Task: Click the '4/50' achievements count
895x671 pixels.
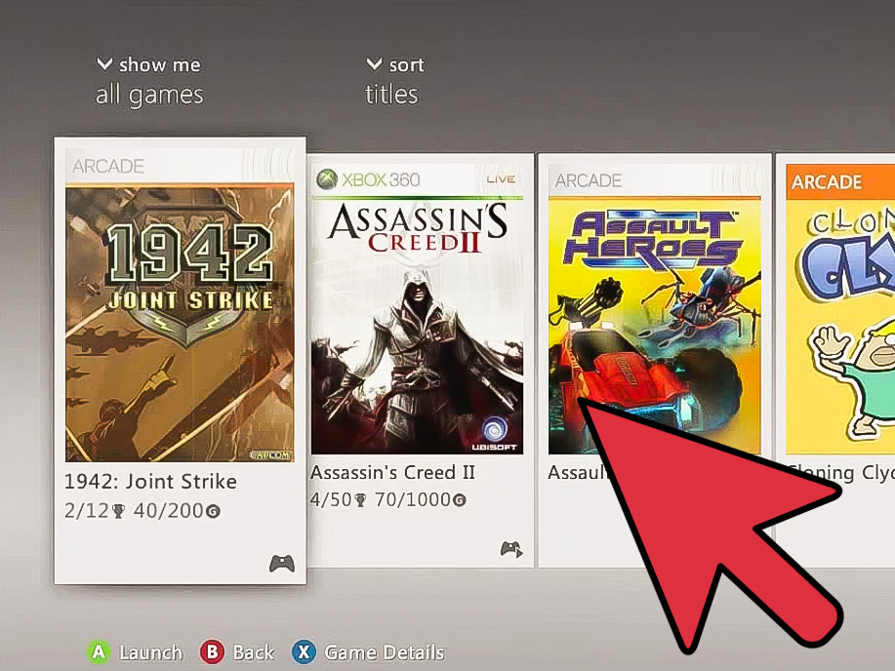Action: pyautogui.click(x=331, y=499)
